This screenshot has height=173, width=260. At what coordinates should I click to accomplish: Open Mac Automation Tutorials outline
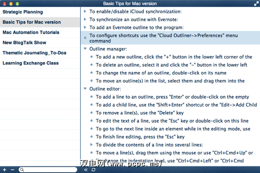pos(40,32)
